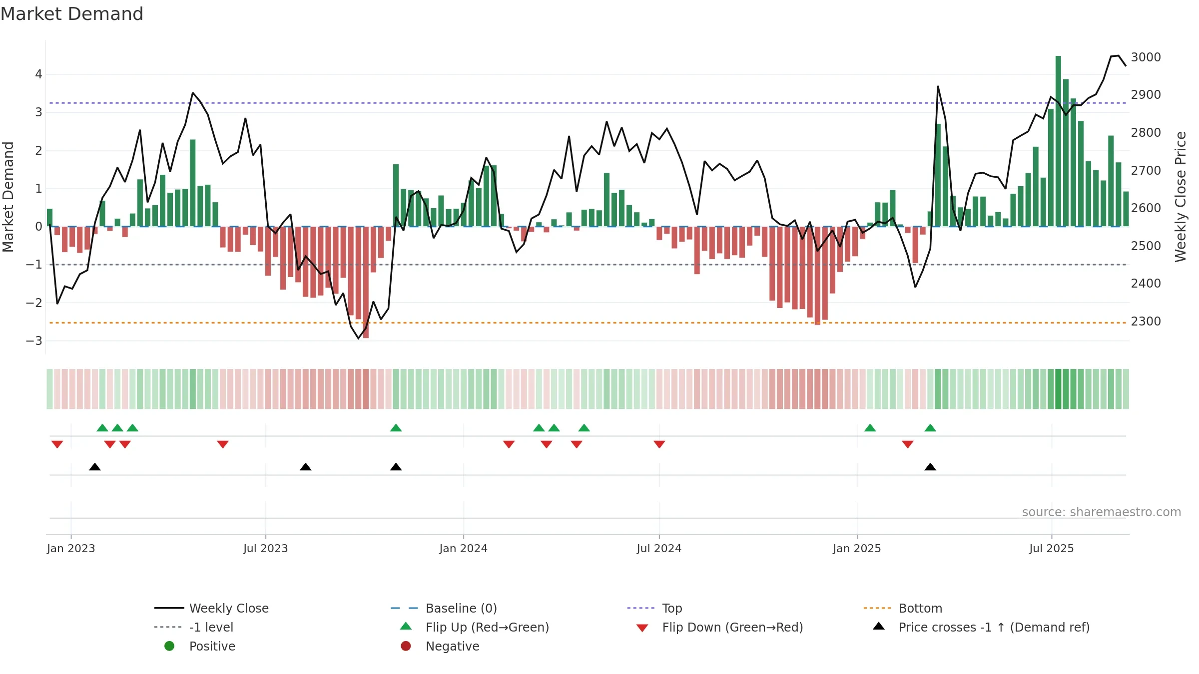
Task: Click the 2600 price axis label
Action: tap(1146, 208)
